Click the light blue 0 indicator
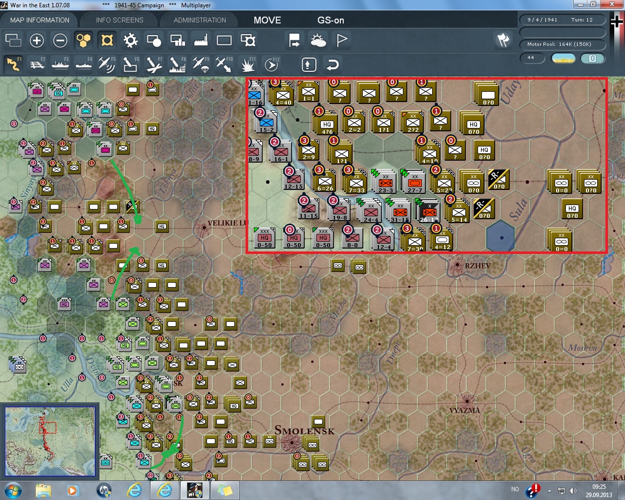The image size is (625, 500). point(592,59)
